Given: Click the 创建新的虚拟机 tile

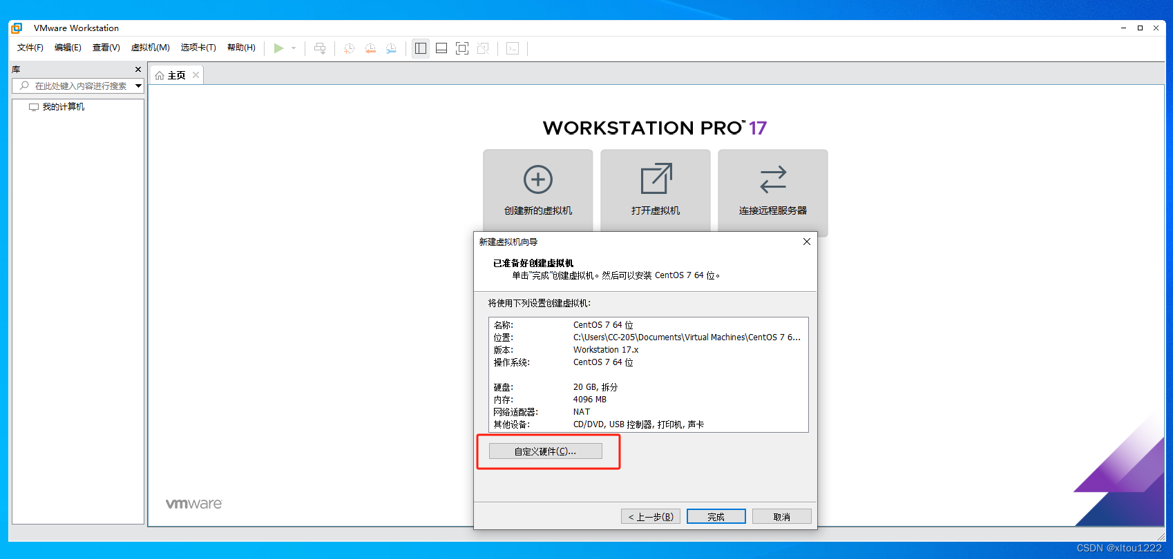Looking at the screenshot, I should pyautogui.click(x=538, y=190).
